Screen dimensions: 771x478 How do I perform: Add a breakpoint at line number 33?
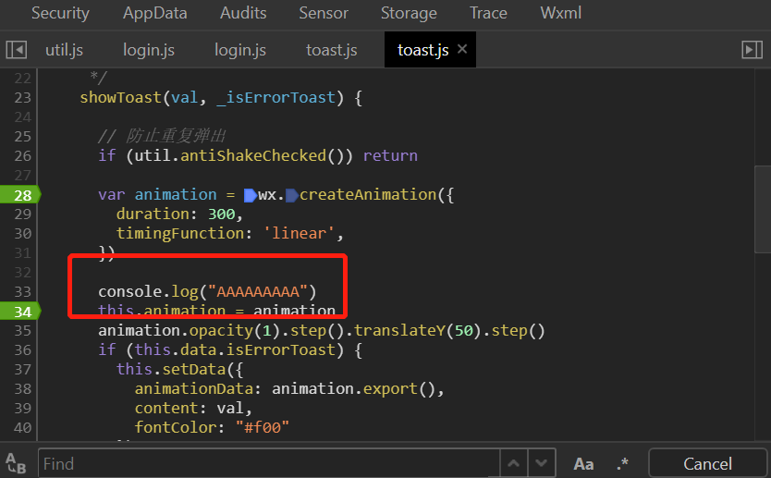click(x=23, y=292)
